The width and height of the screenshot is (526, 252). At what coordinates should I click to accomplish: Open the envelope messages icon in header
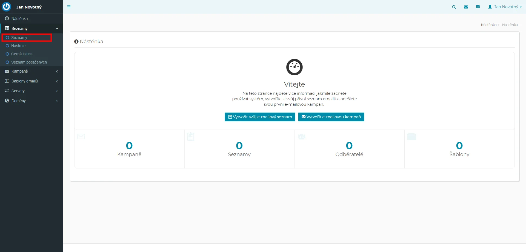(466, 7)
